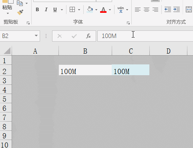Expand the Borders dropdown arrow
Viewport: 193px width, 148px height.
click(79, 10)
